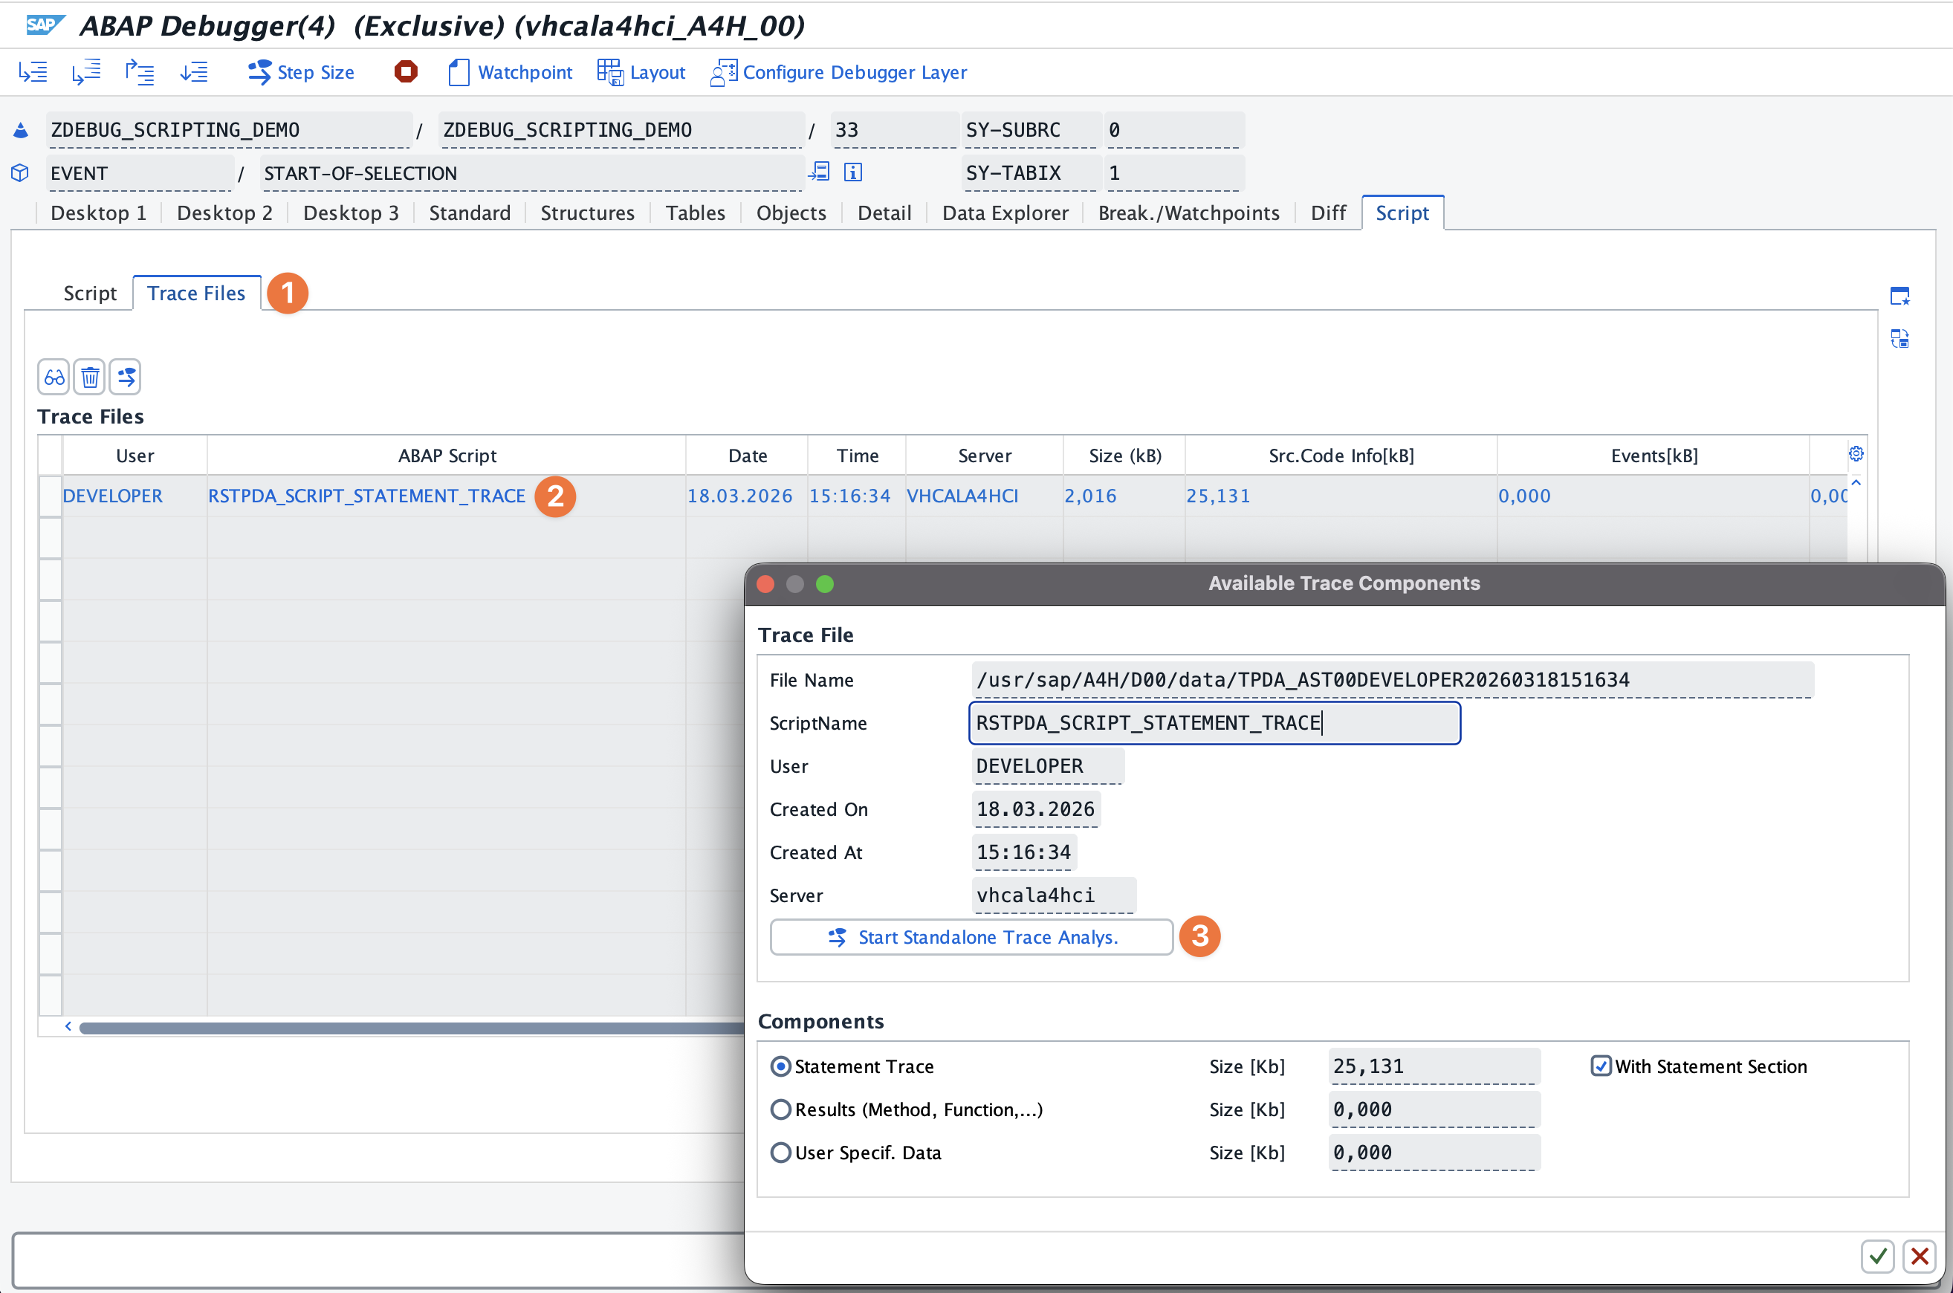The width and height of the screenshot is (1953, 1293).
Task: Click RSTPDA_SCRIPT_STATEMENT_TRACE link in table
Action: click(366, 496)
